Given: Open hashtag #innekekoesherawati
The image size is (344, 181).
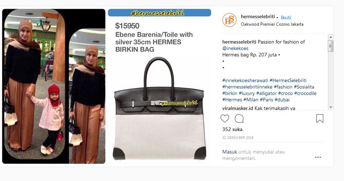Looking at the screenshot, I should 245,81.
